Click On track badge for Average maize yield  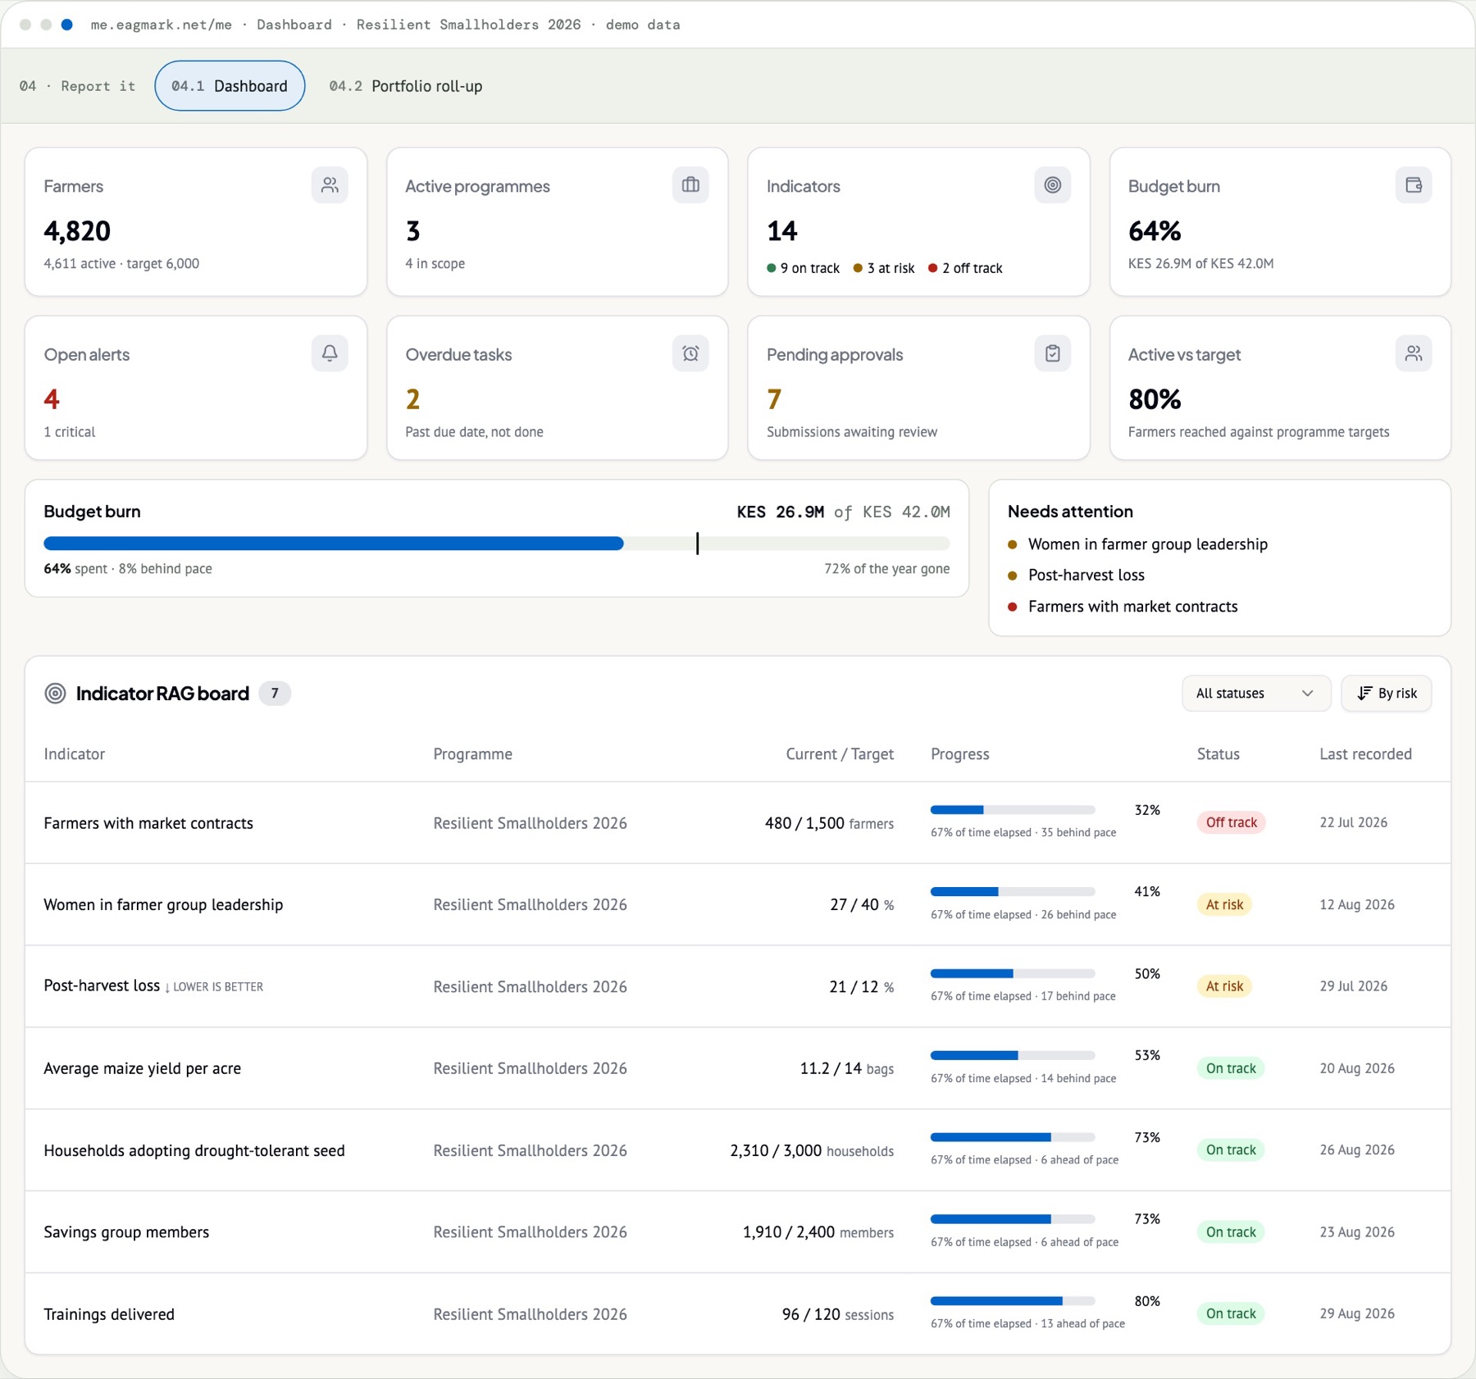(x=1231, y=1068)
